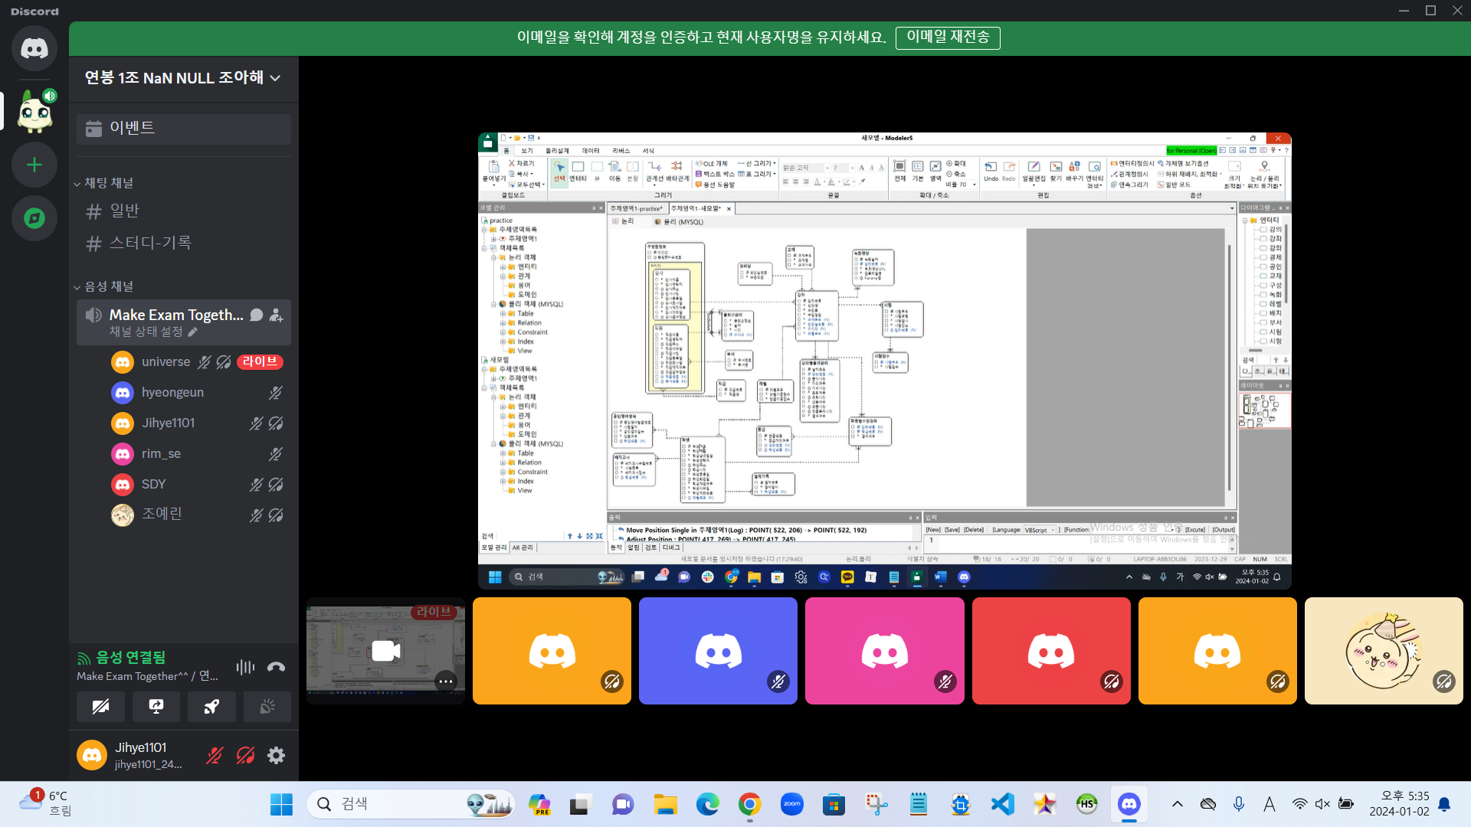This screenshot has height=827, width=1471.
Task: Click Explore Discoverable Servers compass icon
Action: point(34,218)
